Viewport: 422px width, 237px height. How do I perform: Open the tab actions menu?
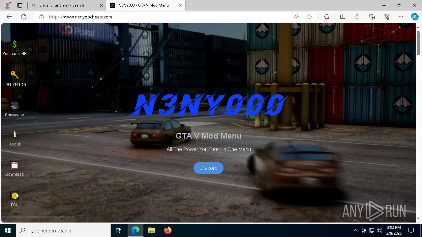coord(20,5)
